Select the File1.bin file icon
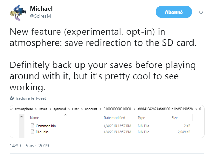 coord(32,132)
